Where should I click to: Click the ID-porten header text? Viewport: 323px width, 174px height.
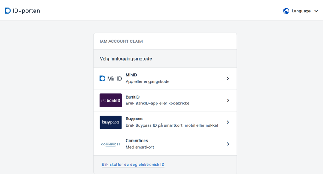(x=26, y=11)
